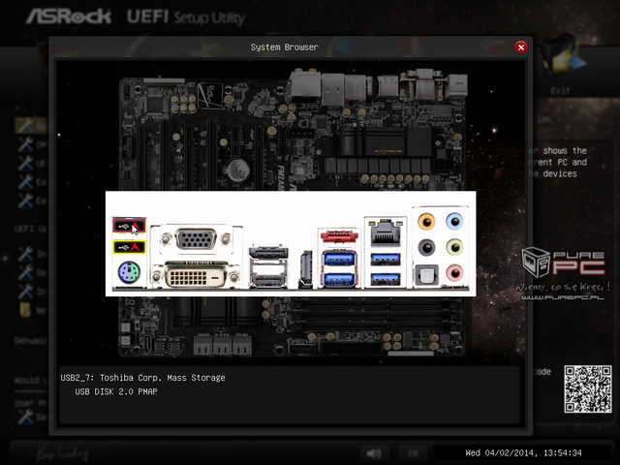Screen dimensions: 620x465
Task: Click the lower blue USB 3.0 port under eSATA
Action: [x=338, y=279]
